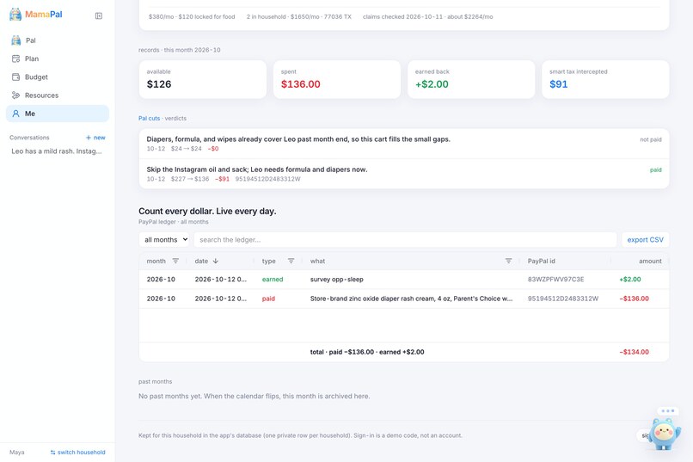Click the Budget wallet icon

pyautogui.click(x=16, y=77)
